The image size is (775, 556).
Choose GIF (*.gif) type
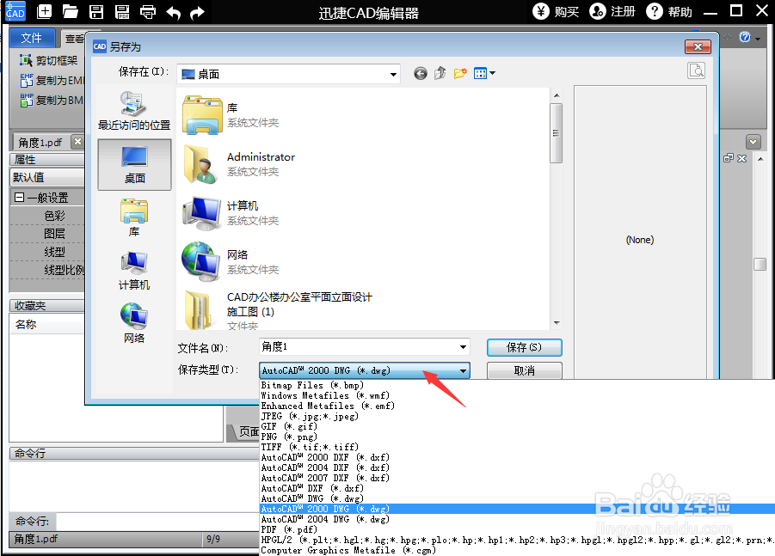(289, 426)
